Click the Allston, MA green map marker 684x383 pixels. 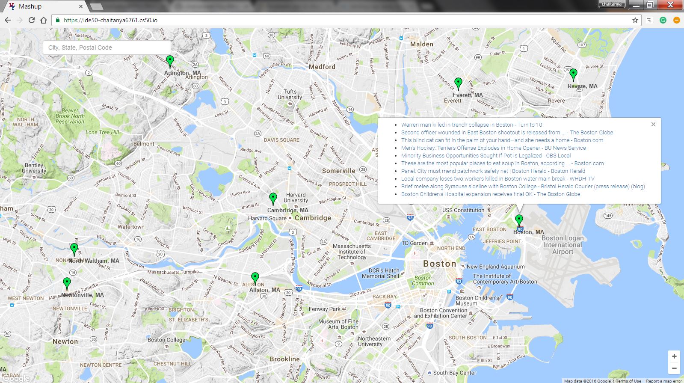tap(255, 279)
